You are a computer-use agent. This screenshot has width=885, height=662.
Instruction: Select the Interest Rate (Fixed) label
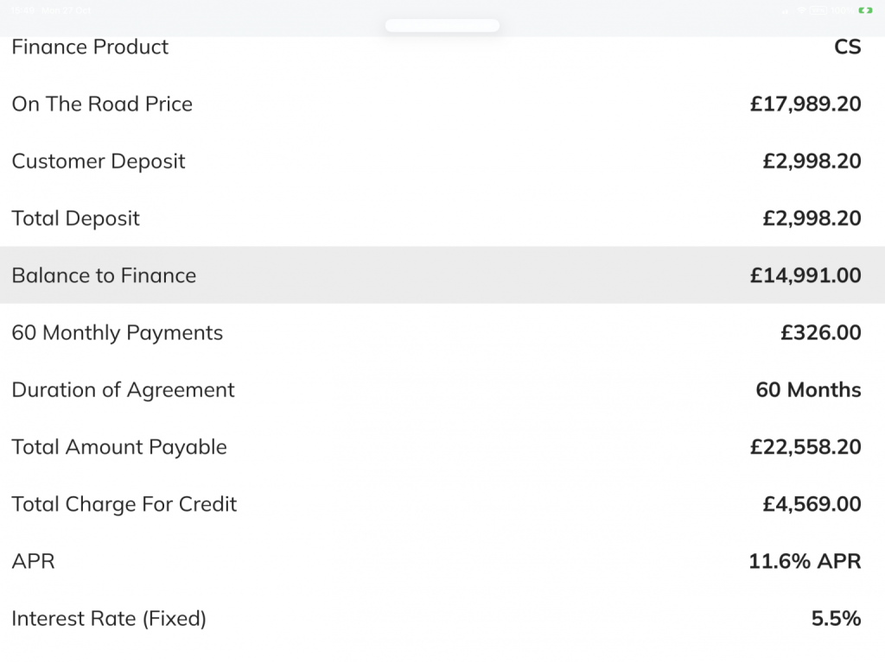[x=109, y=619]
